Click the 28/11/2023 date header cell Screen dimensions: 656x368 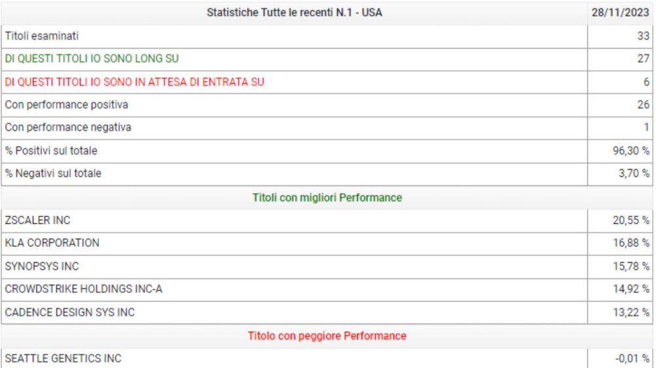[x=621, y=12]
